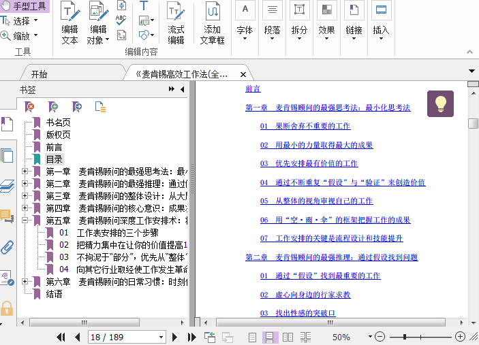479x345 pixels.
Task: Open the 链接 link menu
Action: tap(354, 21)
